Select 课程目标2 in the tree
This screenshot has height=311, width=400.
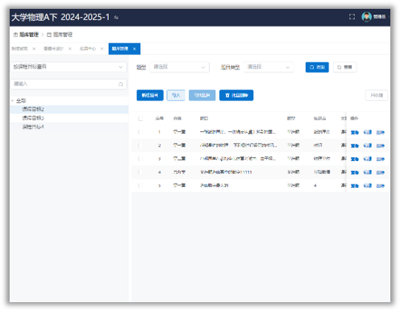click(x=33, y=109)
